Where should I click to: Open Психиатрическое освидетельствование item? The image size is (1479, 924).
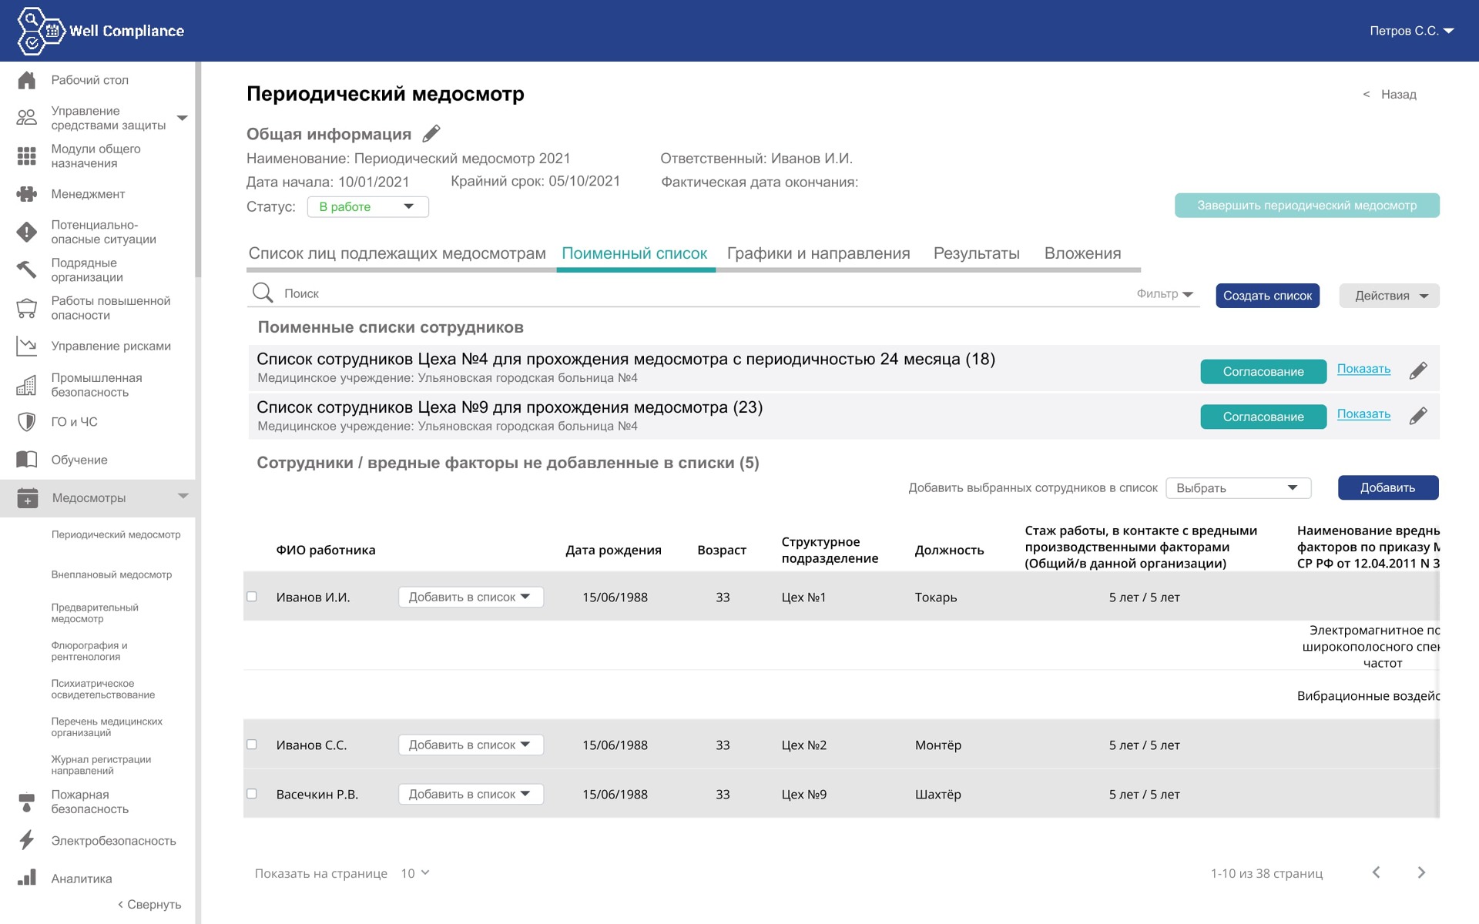103,689
